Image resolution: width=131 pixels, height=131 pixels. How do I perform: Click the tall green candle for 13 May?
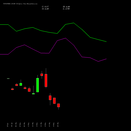click(x=37, y=85)
